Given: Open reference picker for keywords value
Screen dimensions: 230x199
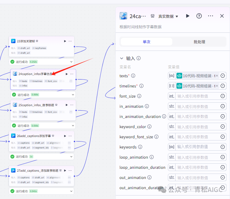Looking at the screenshot, I should 223,147.
